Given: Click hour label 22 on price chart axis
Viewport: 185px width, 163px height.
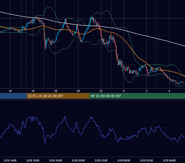Looking at the screenshot, I should [x=101, y=91].
